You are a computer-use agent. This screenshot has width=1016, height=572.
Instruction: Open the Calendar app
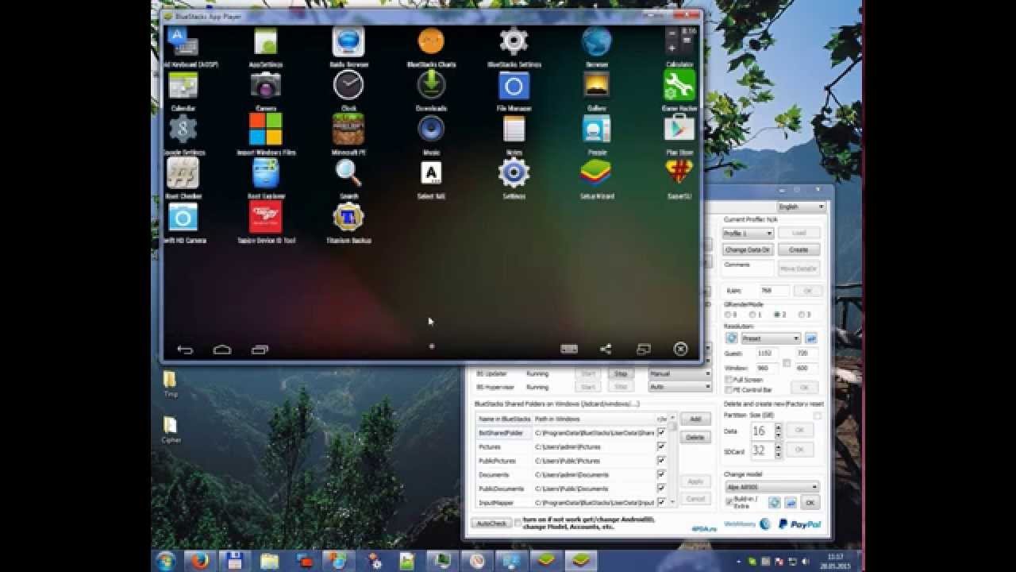tap(183, 85)
